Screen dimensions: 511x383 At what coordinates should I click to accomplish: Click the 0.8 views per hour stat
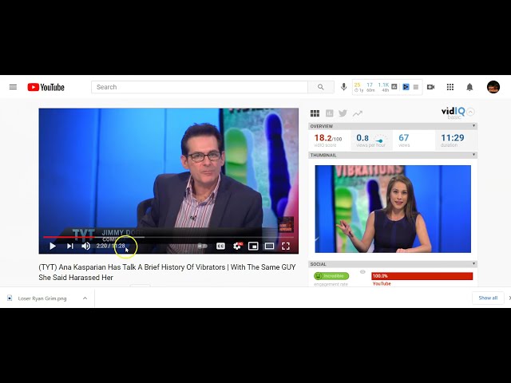pyautogui.click(x=370, y=140)
